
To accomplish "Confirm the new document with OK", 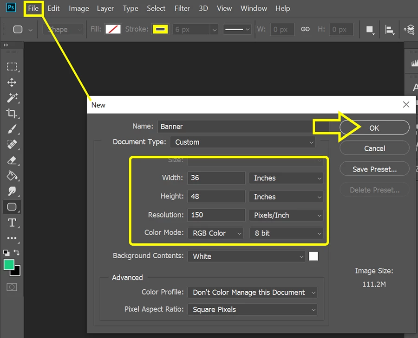I will point(374,128).
